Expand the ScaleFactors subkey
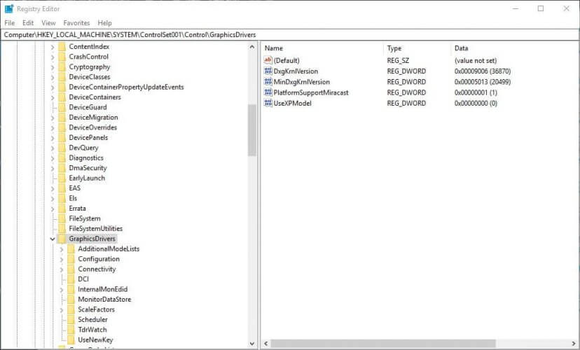Image resolution: width=580 pixels, height=350 pixels. pyautogui.click(x=62, y=309)
